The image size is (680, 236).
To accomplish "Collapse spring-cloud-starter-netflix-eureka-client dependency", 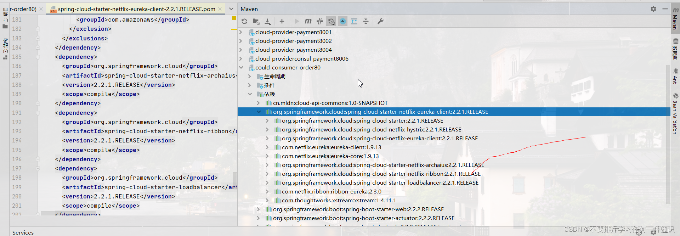I will tap(259, 112).
